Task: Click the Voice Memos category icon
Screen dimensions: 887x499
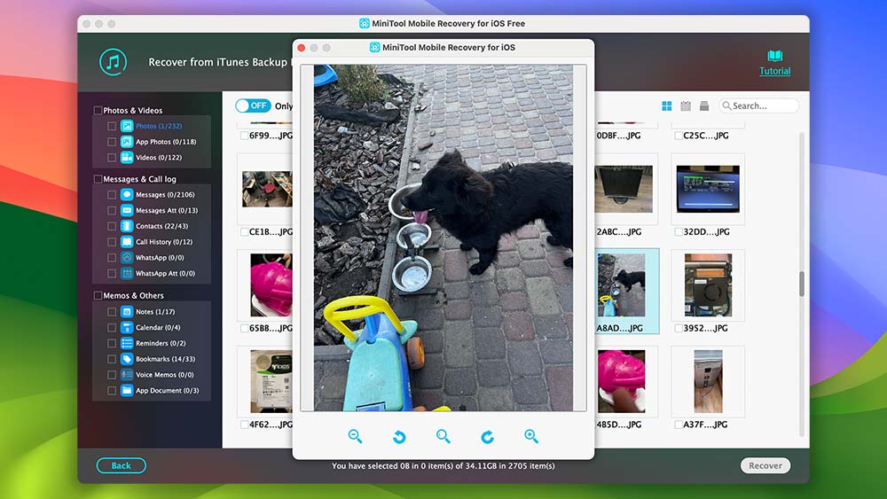Action: click(x=127, y=375)
